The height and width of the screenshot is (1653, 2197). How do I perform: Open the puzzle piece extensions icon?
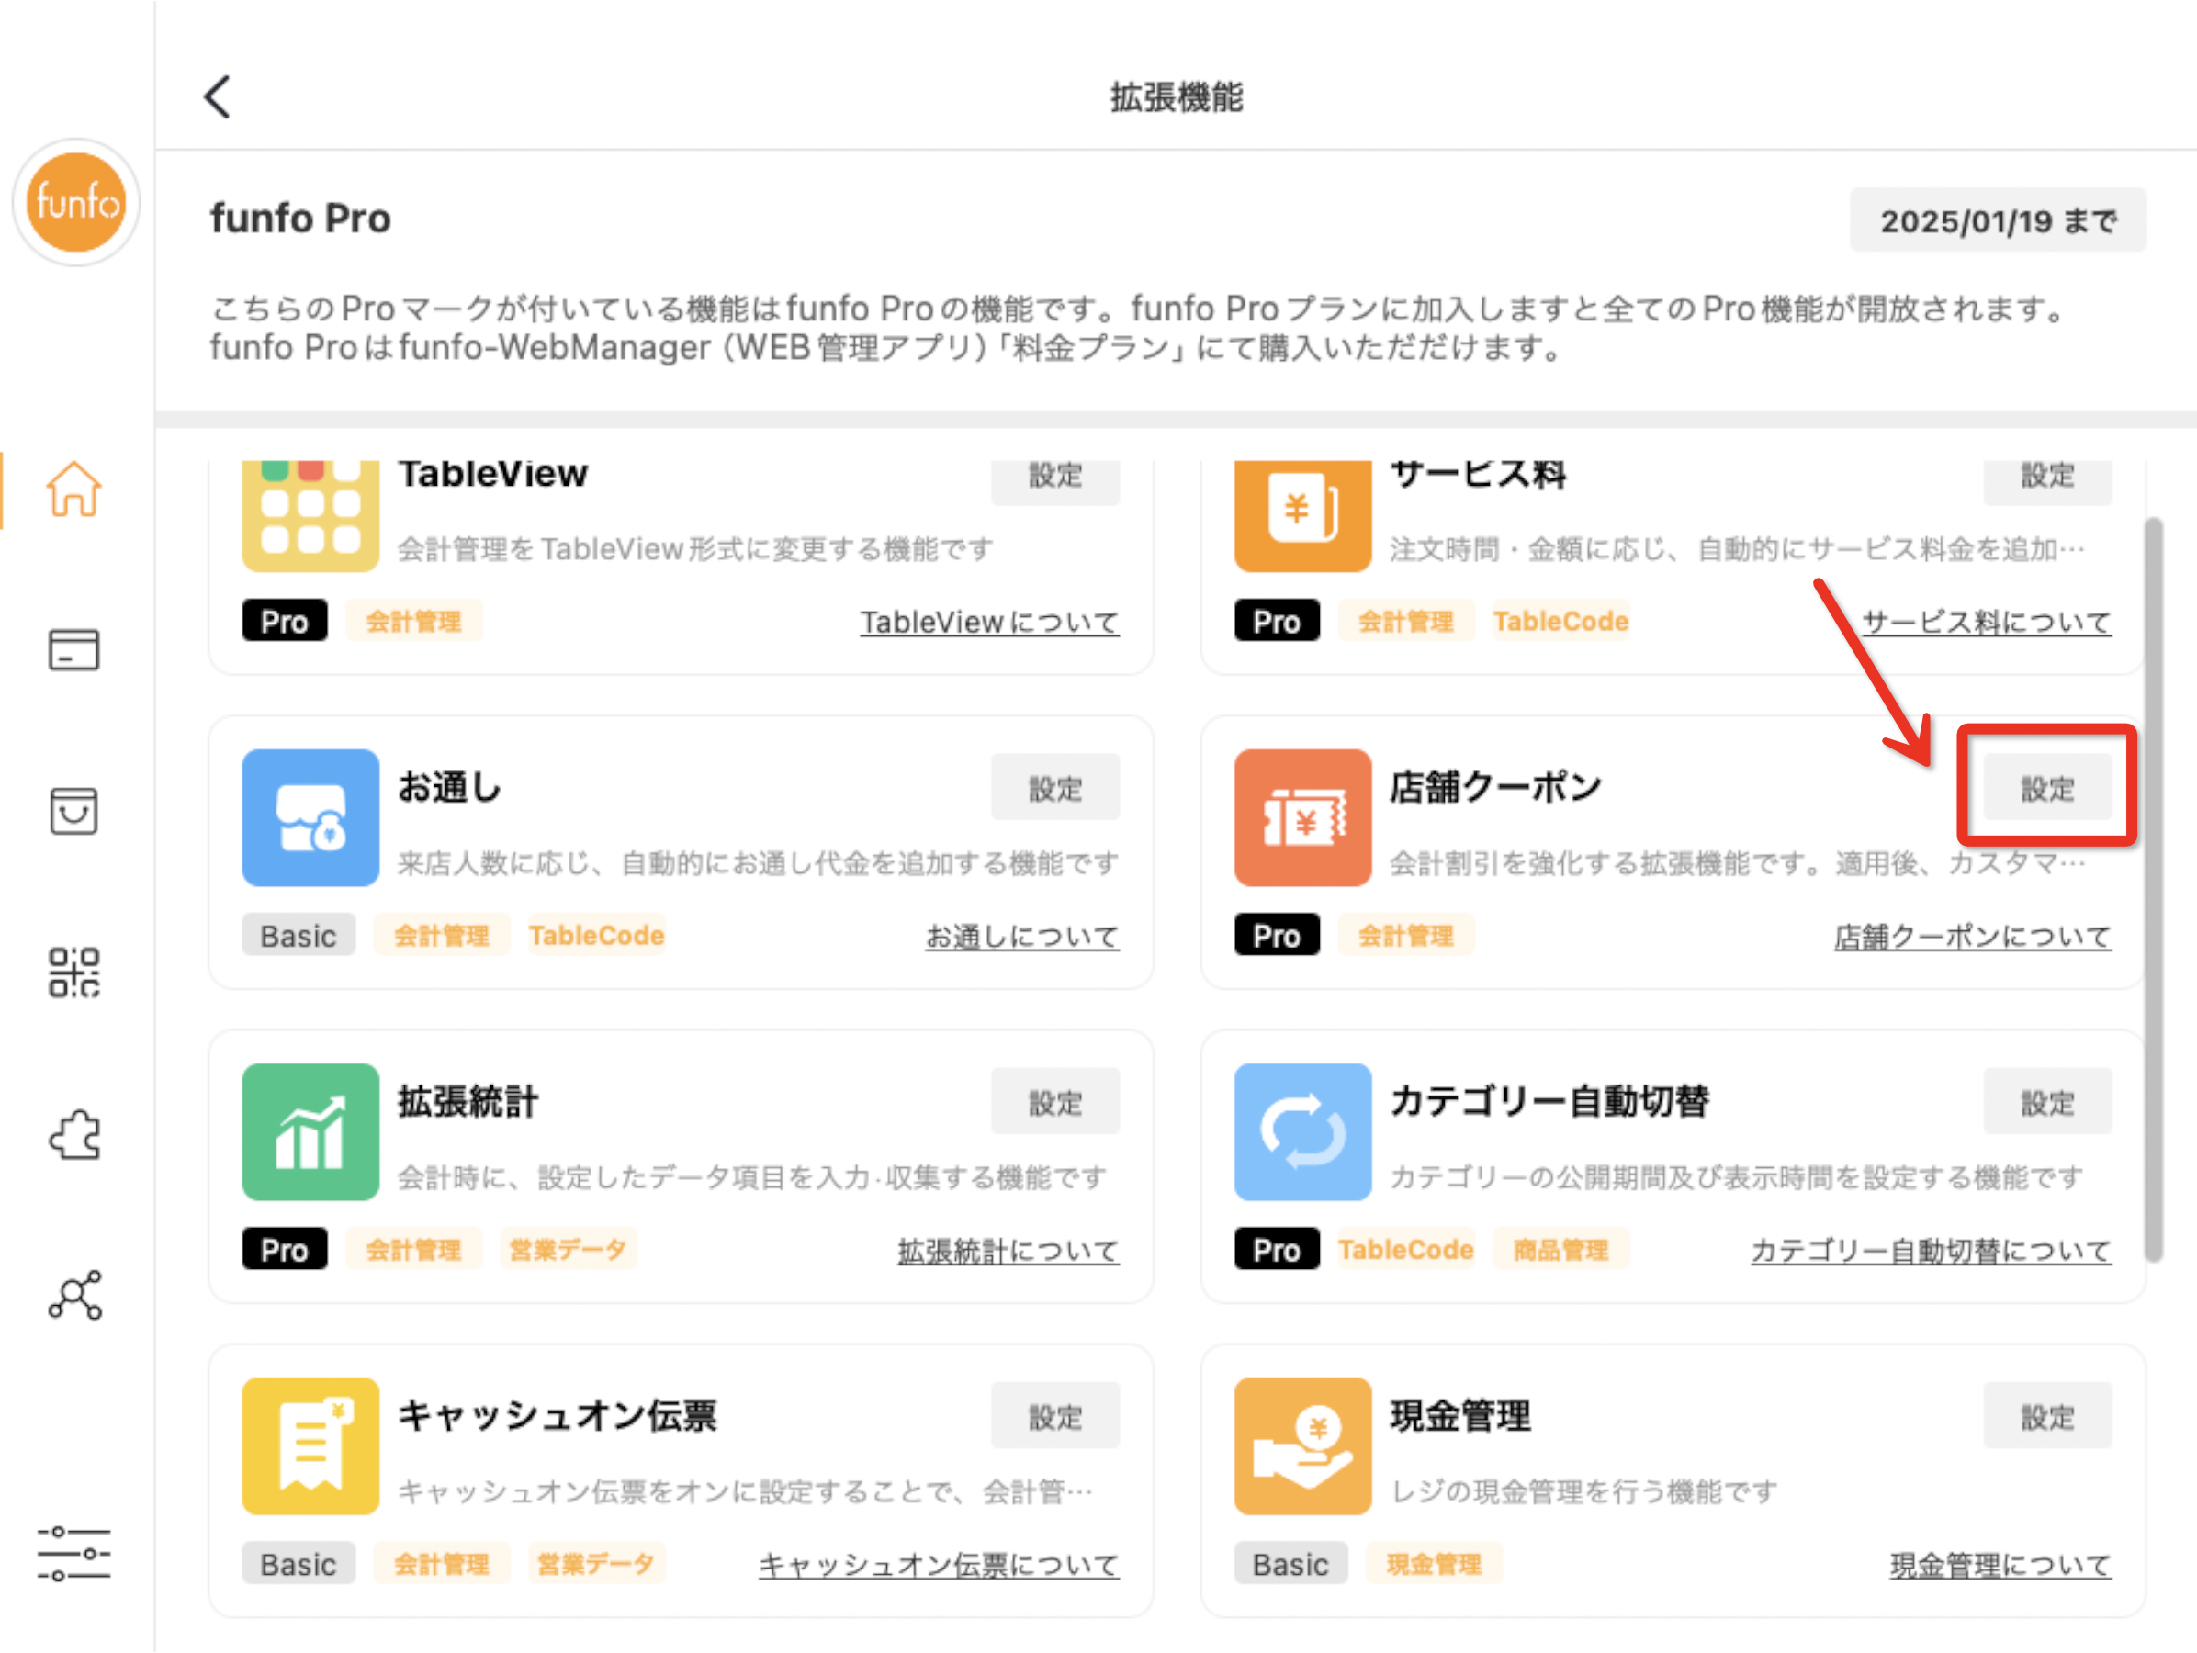pos(74,1135)
